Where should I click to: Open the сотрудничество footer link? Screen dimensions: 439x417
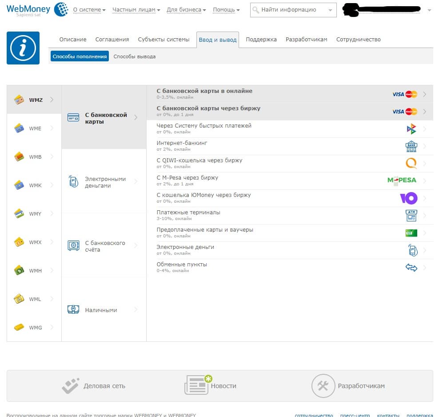click(x=314, y=415)
